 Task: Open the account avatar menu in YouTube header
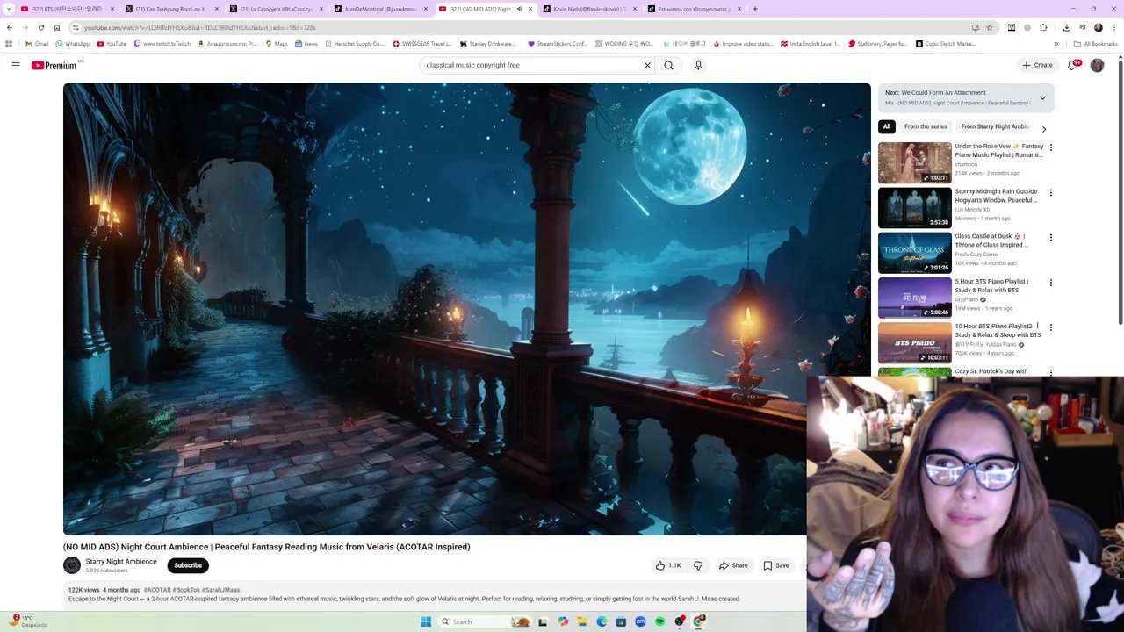tap(1097, 65)
